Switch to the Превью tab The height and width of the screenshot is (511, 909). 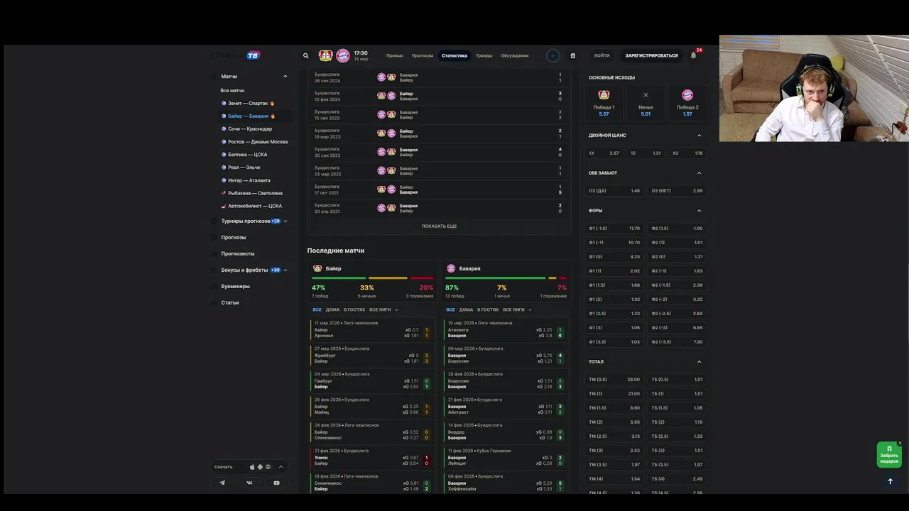(395, 55)
